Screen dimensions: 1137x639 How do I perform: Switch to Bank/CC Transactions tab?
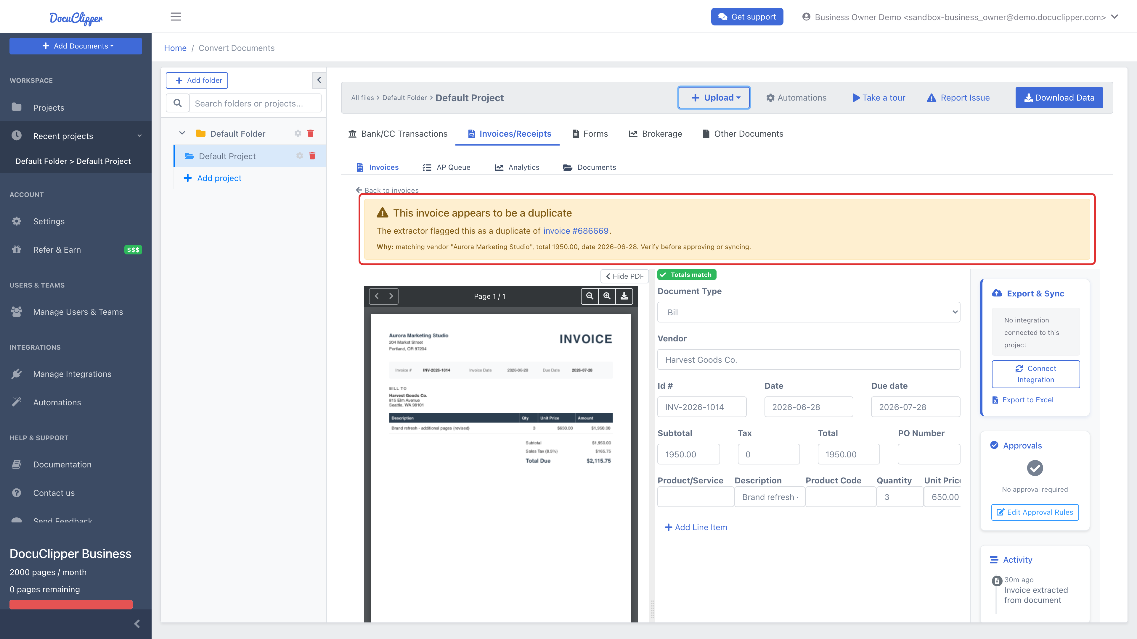click(398, 134)
